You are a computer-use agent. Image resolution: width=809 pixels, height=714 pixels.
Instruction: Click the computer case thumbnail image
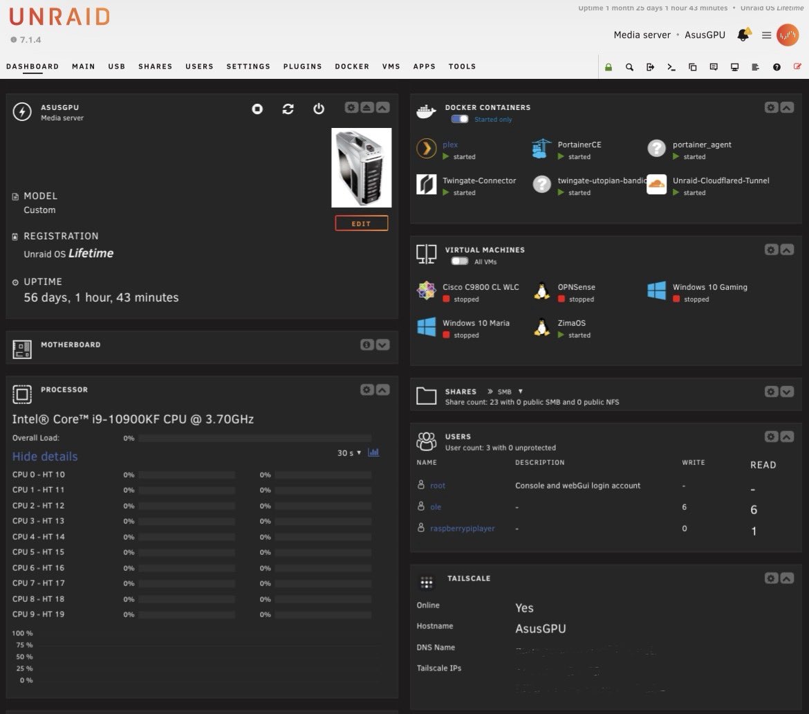point(361,168)
